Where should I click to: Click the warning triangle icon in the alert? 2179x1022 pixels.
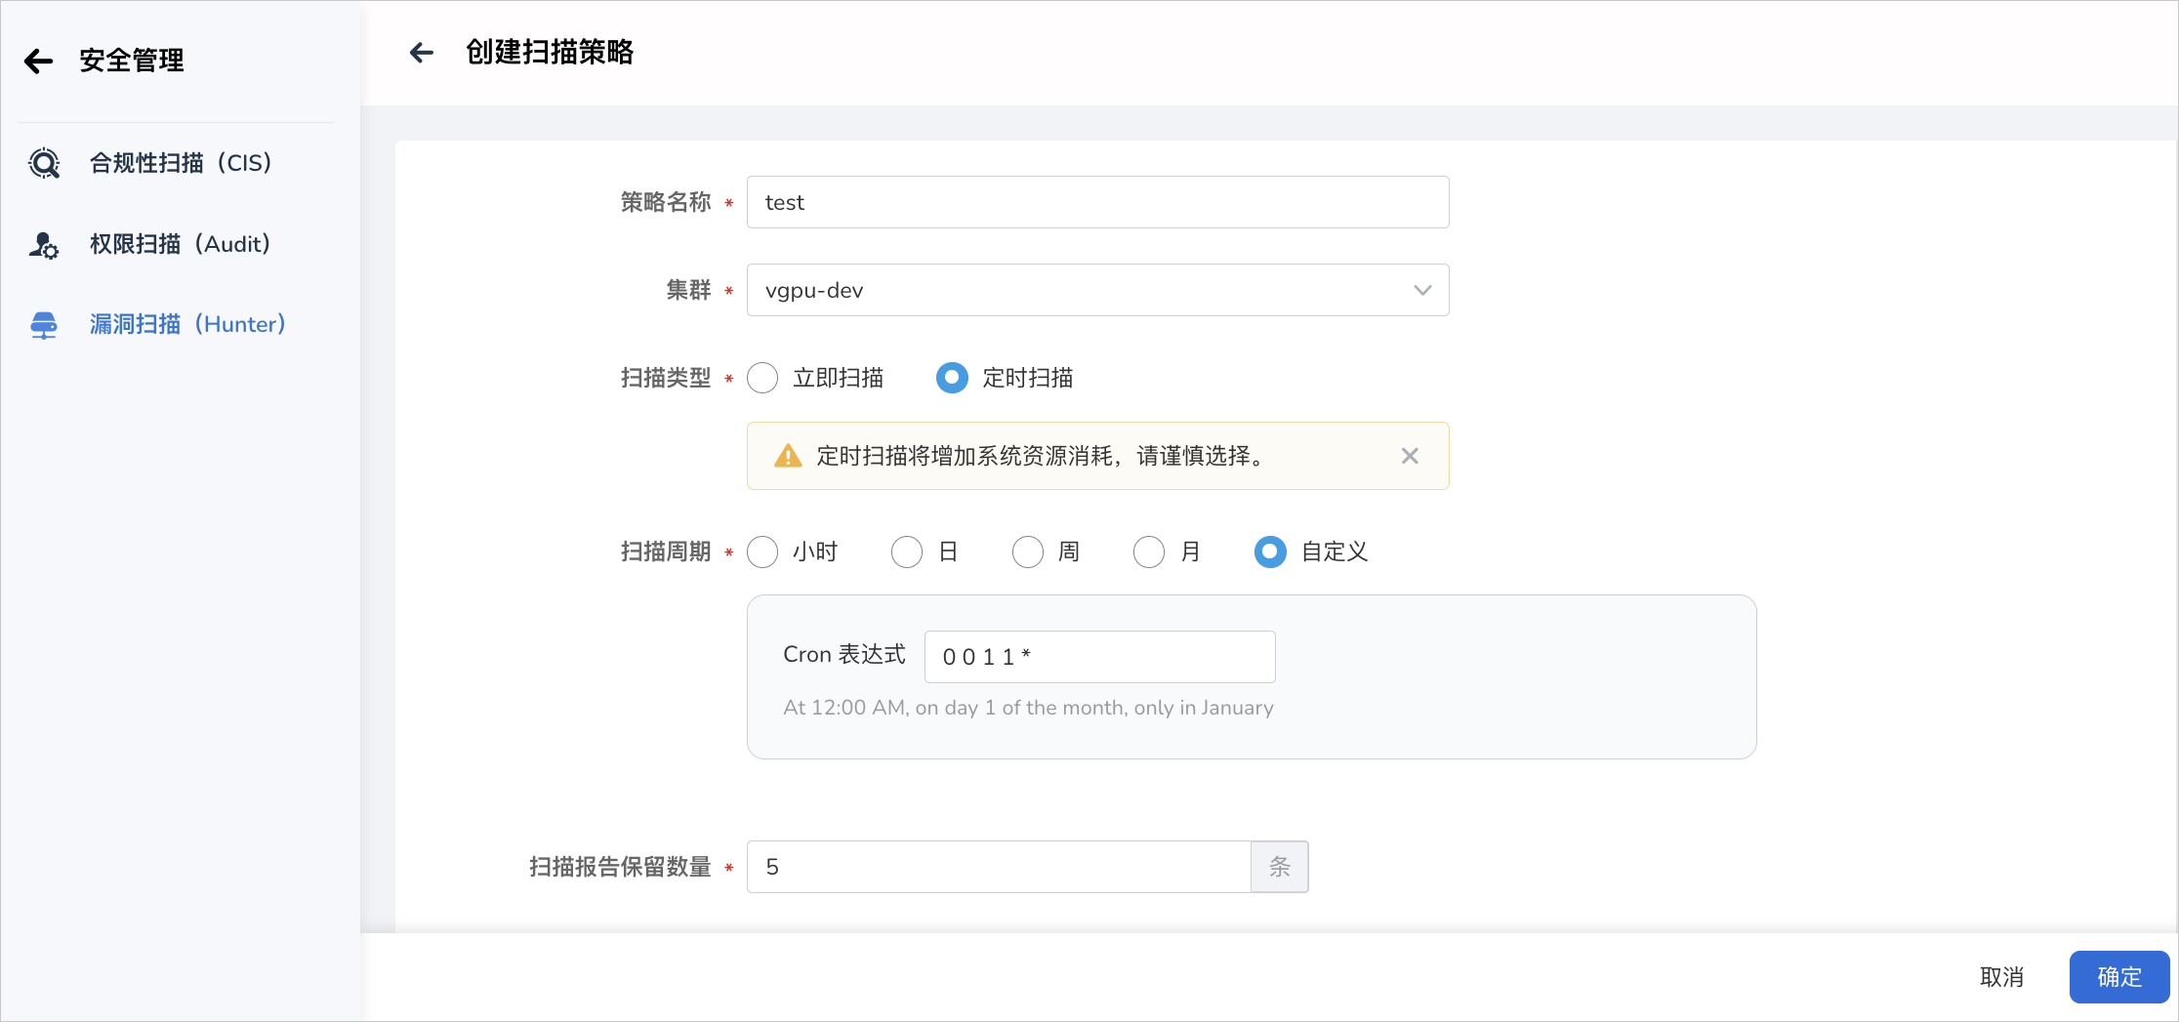(x=788, y=456)
